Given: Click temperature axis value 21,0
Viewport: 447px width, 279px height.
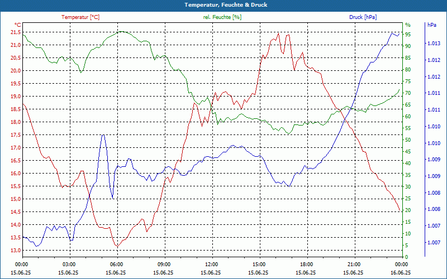Looking at the screenshot, I should (16, 45).
